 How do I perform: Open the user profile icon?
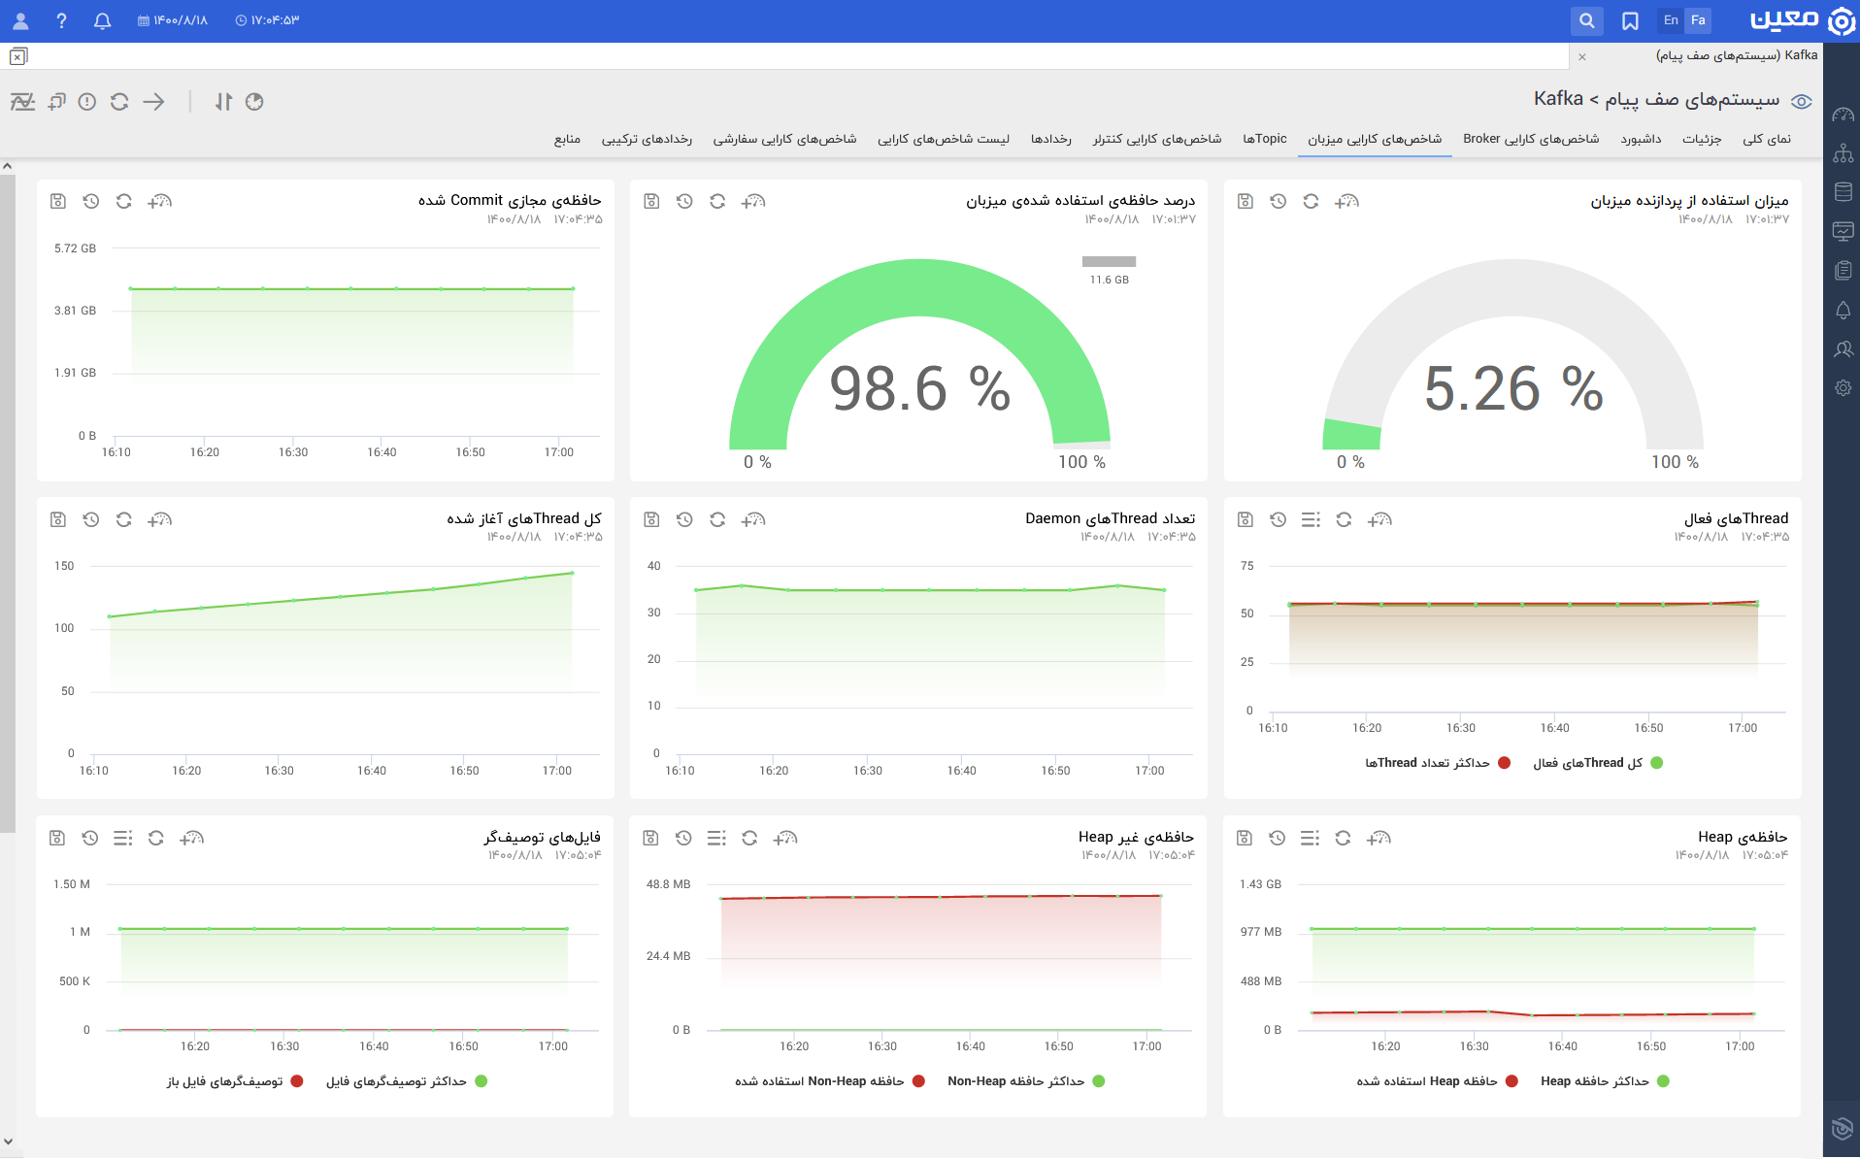[x=20, y=20]
